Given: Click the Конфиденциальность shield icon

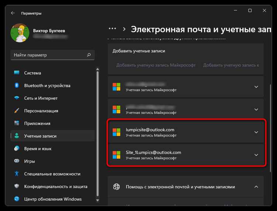Looking at the screenshot, I should (x=17, y=186).
